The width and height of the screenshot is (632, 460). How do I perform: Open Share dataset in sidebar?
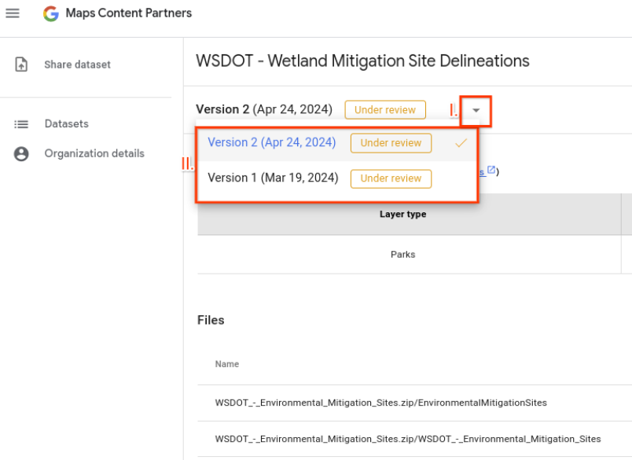pyautogui.click(x=77, y=64)
